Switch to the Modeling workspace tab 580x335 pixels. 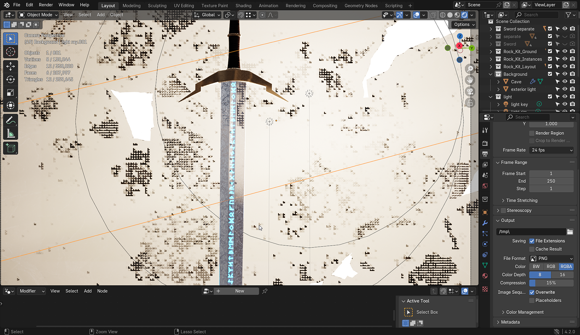[x=132, y=5]
